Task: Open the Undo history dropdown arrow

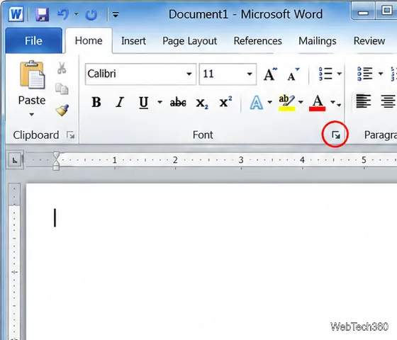Action: [x=76, y=14]
